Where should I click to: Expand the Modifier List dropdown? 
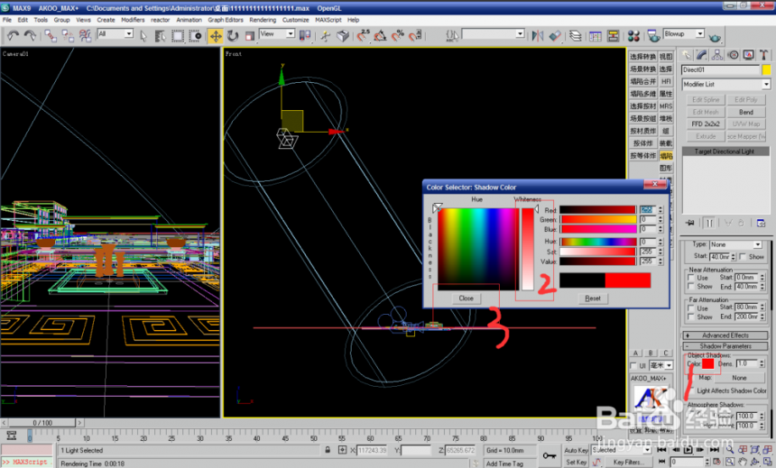click(x=726, y=84)
